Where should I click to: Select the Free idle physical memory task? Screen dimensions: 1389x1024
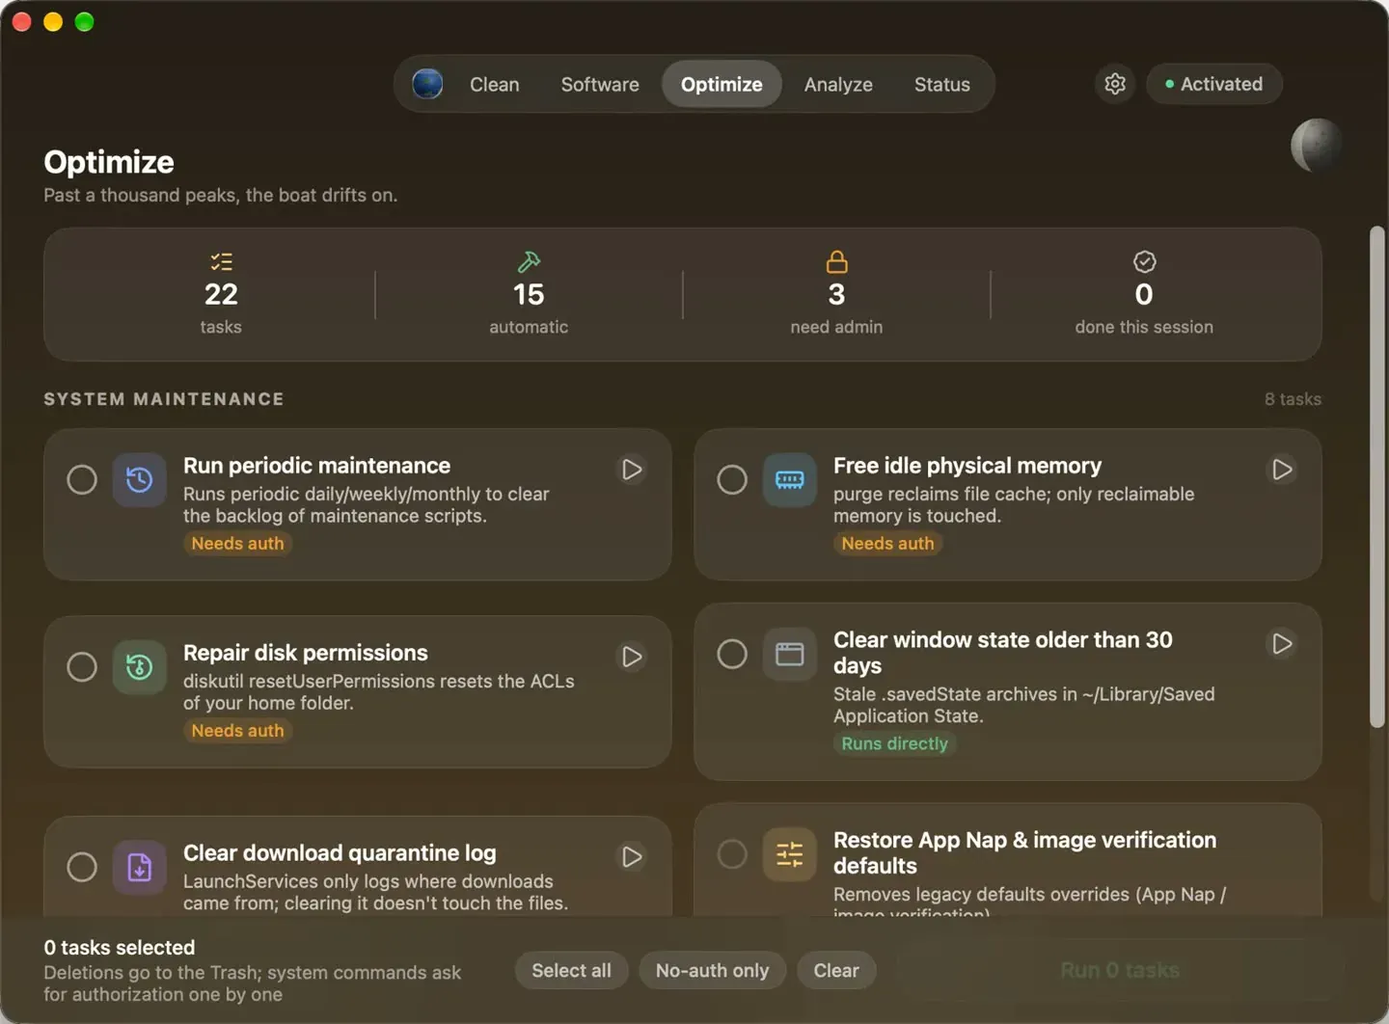pyautogui.click(x=732, y=479)
